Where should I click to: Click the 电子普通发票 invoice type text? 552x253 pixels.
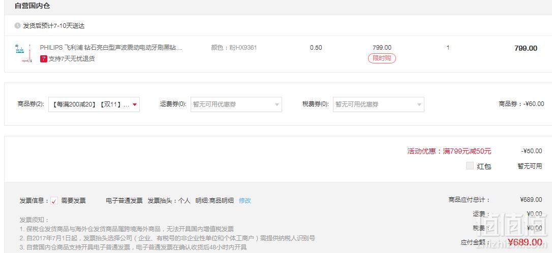[124, 201]
